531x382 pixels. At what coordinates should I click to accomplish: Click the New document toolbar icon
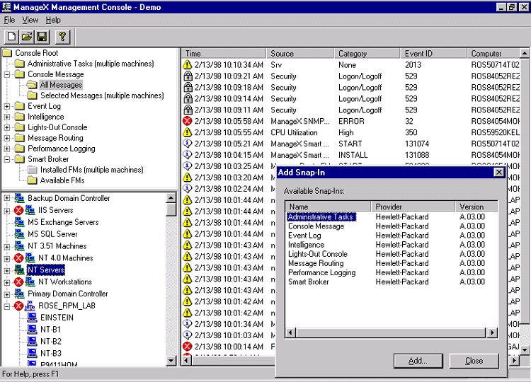tap(12, 36)
